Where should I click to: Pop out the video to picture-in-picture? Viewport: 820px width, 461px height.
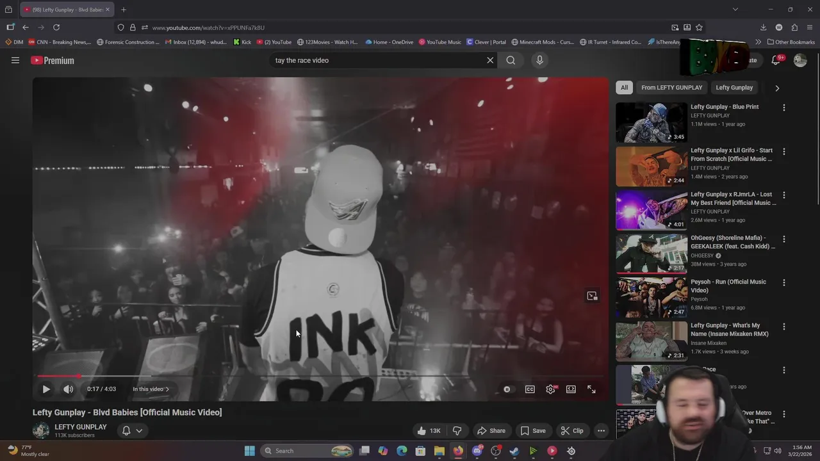(x=592, y=296)
